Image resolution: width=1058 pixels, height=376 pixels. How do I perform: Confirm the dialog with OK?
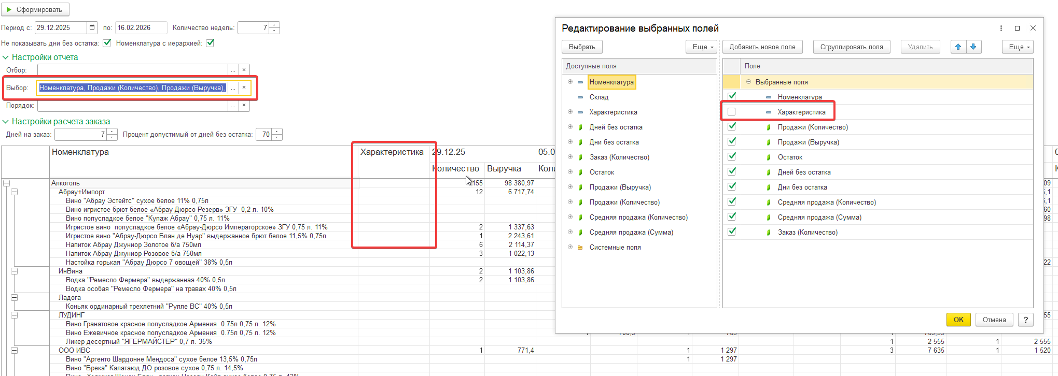coord(958,320)
